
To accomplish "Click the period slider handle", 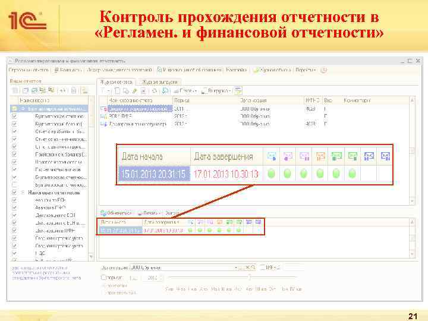I will tap(250, 278).
